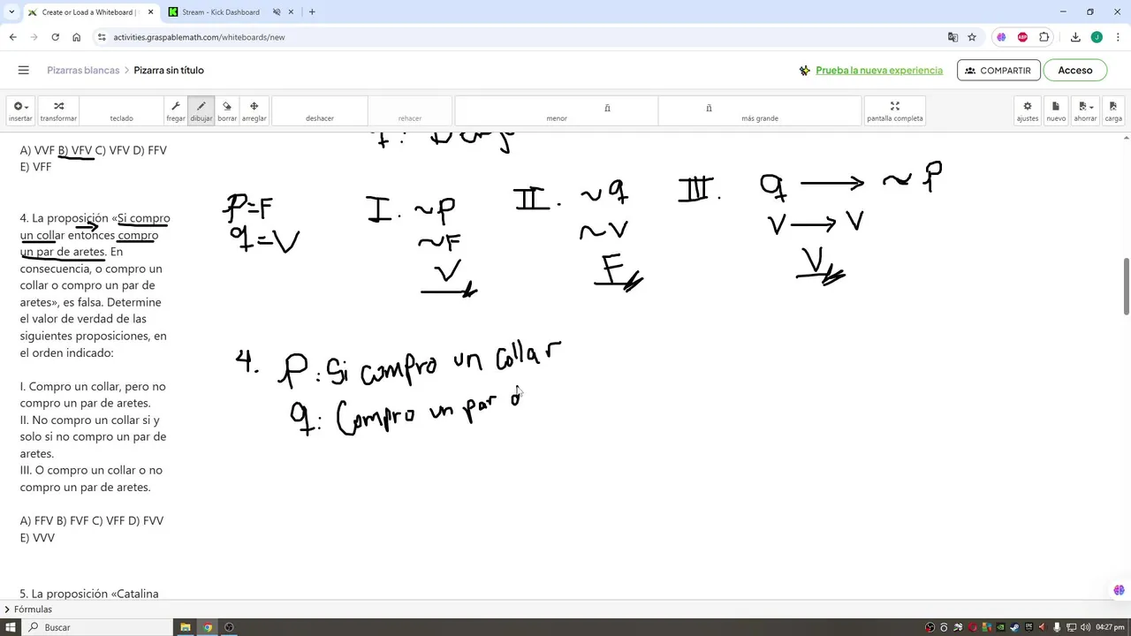The image size is (1131, 636).
Task: Open the translate page icon
Action: pyautogui.click(x=953, y=37)
